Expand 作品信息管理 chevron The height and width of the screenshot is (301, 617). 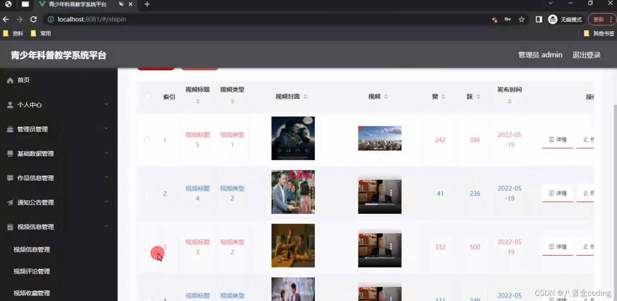pyautogui.click(x=106, y=177)
